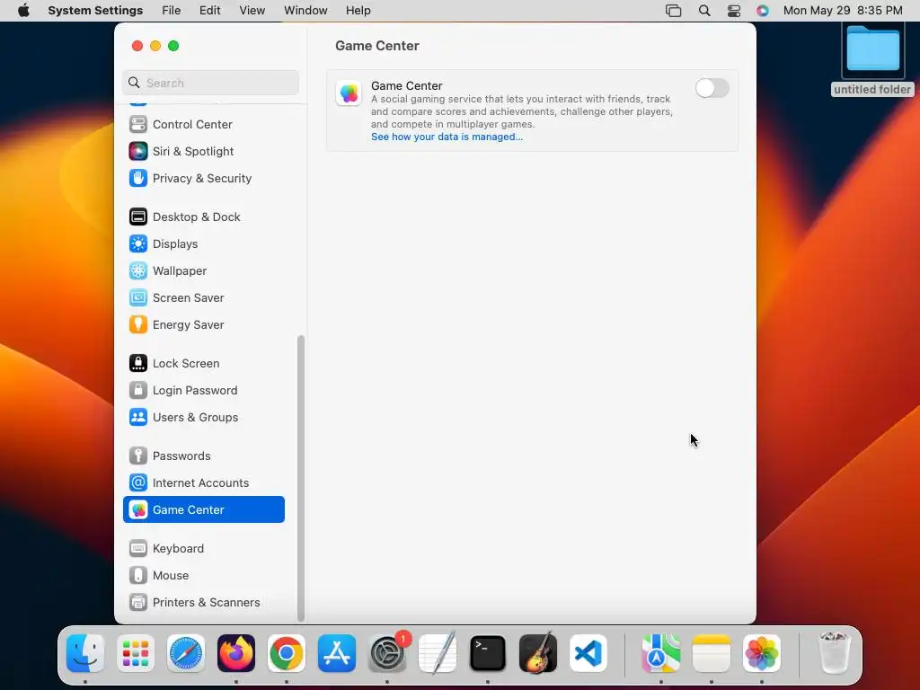
Task: Launch Visual Studio Code from the Dock
Action: 588,653
